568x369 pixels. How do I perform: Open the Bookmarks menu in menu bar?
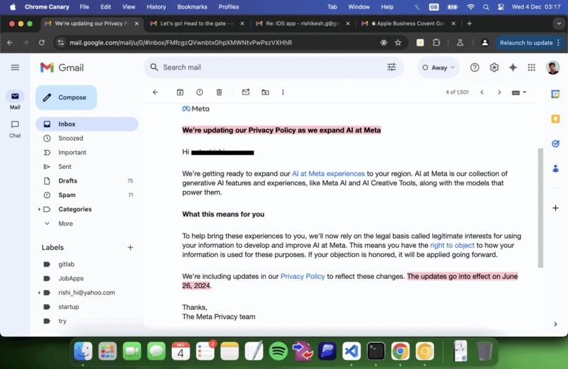point(192,7)
